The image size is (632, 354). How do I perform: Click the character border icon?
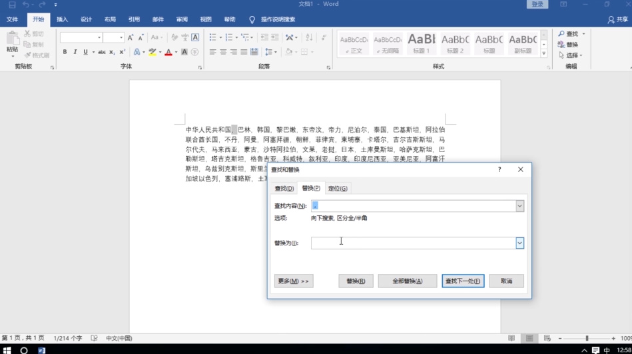point(195,37)
